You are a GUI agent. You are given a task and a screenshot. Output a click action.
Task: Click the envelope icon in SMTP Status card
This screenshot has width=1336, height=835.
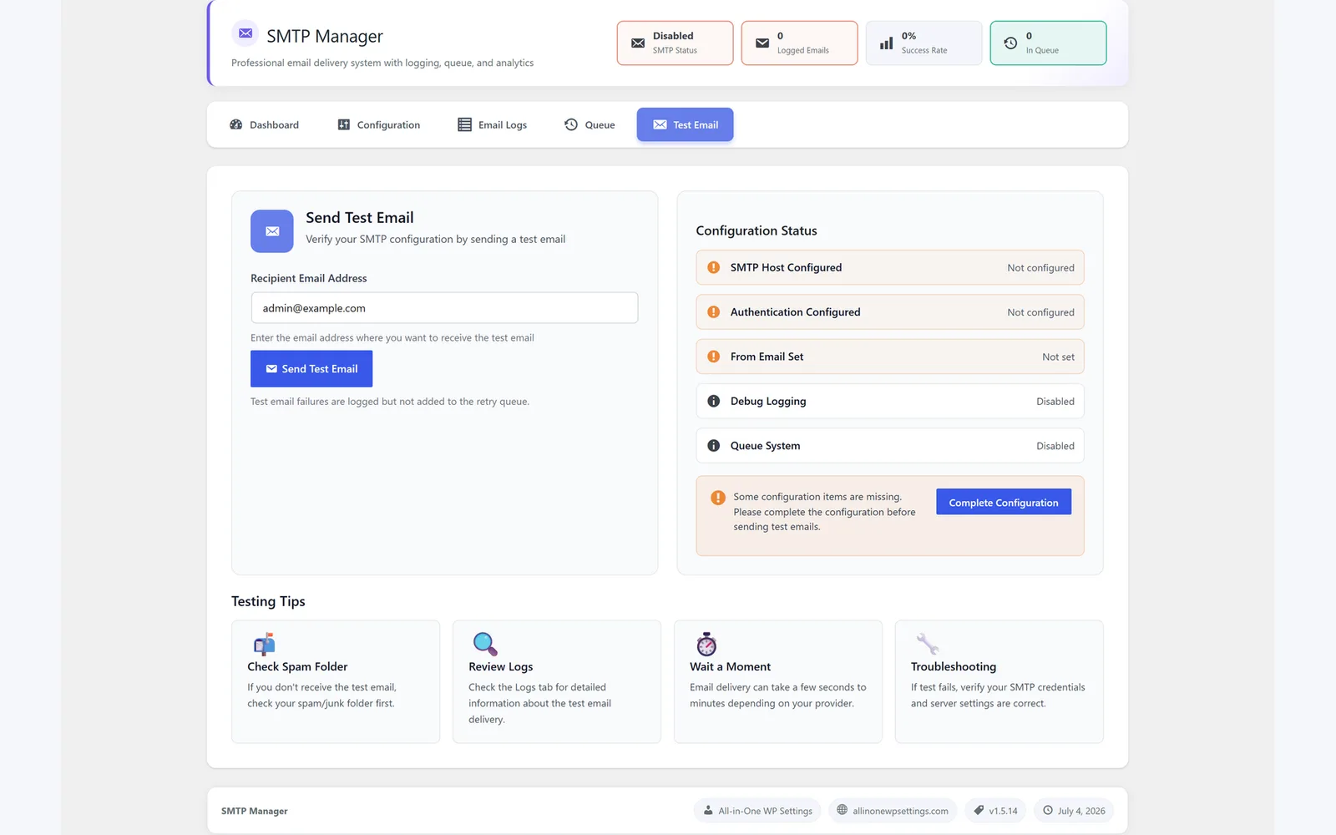point(638,43)
